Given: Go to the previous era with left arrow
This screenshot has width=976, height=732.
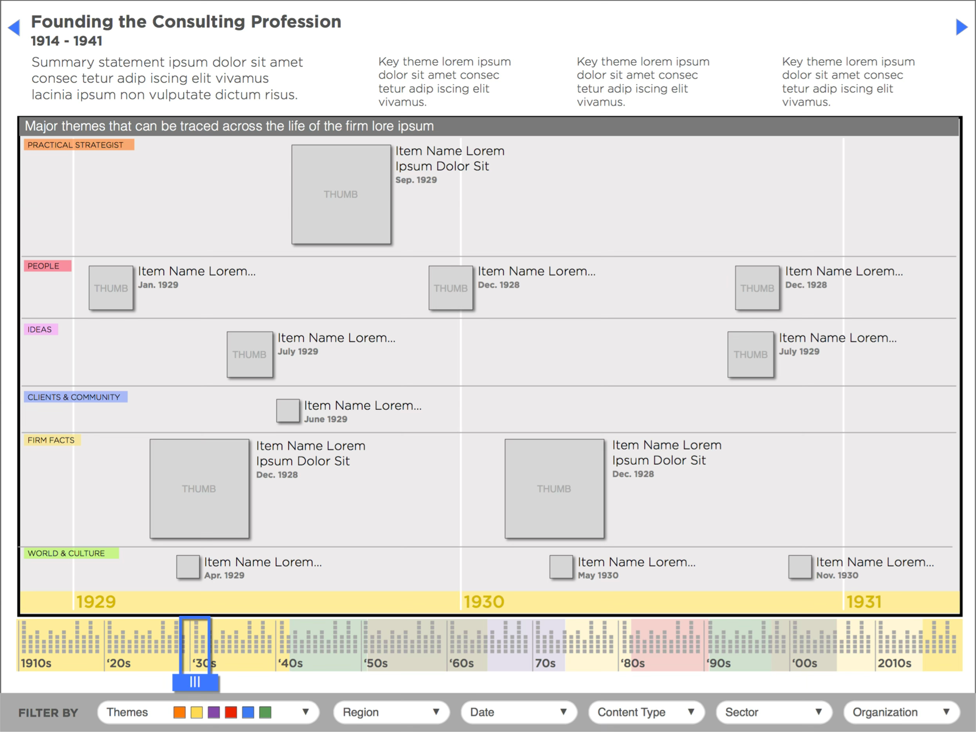Looking at the screenshot, I should (14, 27).
